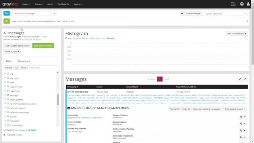Screen dimensions: 254x143
Task: Search AuthenticationPackage value with magnifier icon
Action: point(241,130)
